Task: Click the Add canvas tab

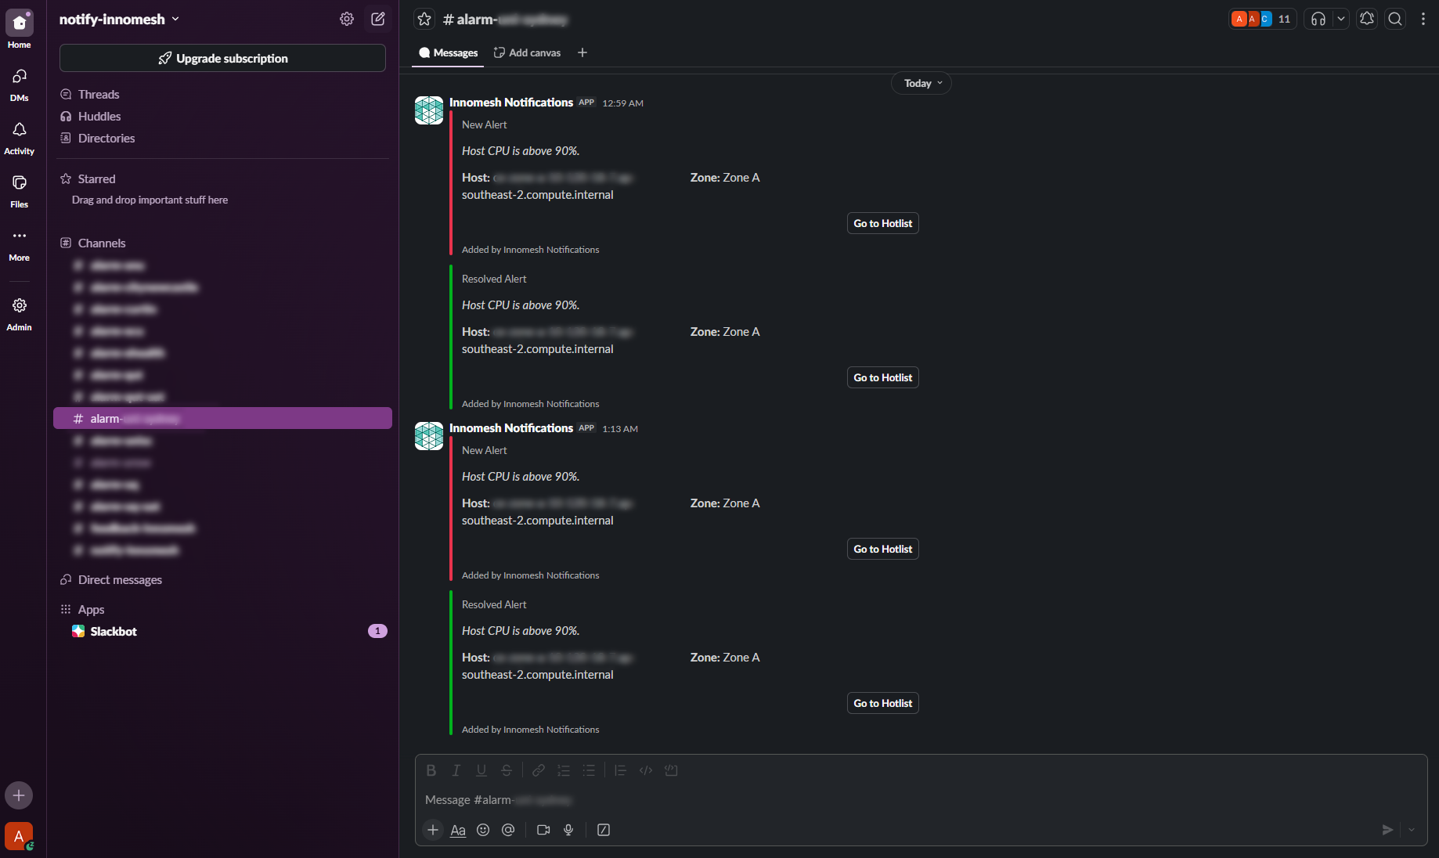Action: [527, 52]
